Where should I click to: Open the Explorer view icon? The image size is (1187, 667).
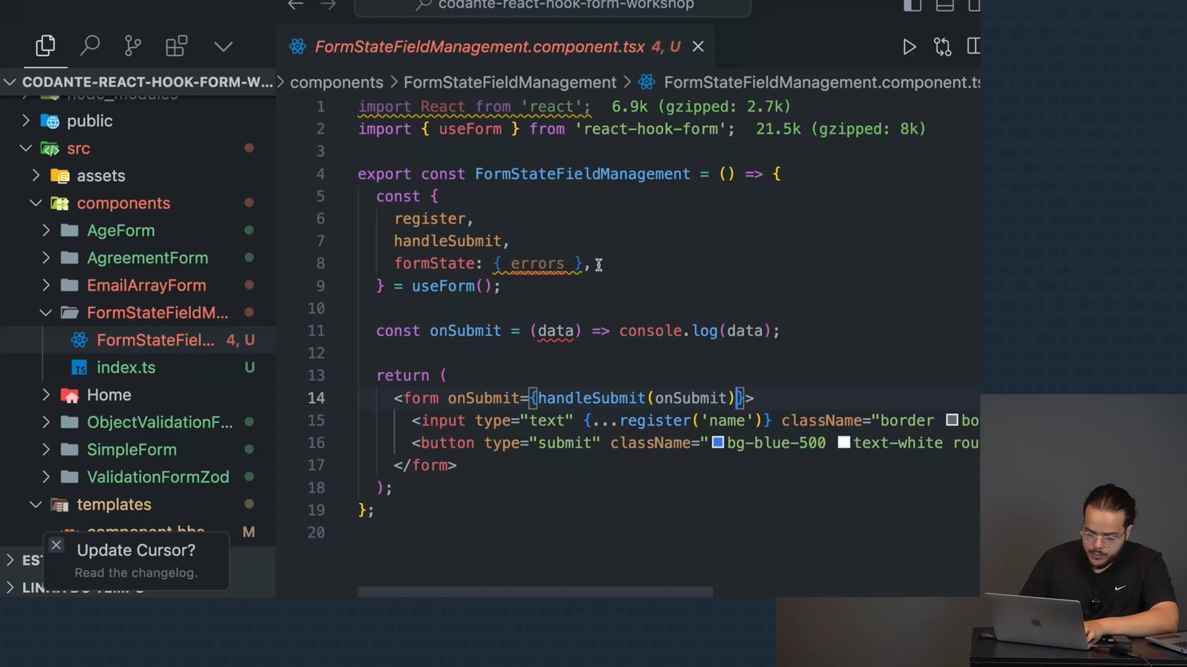click(x=45, y=46)
